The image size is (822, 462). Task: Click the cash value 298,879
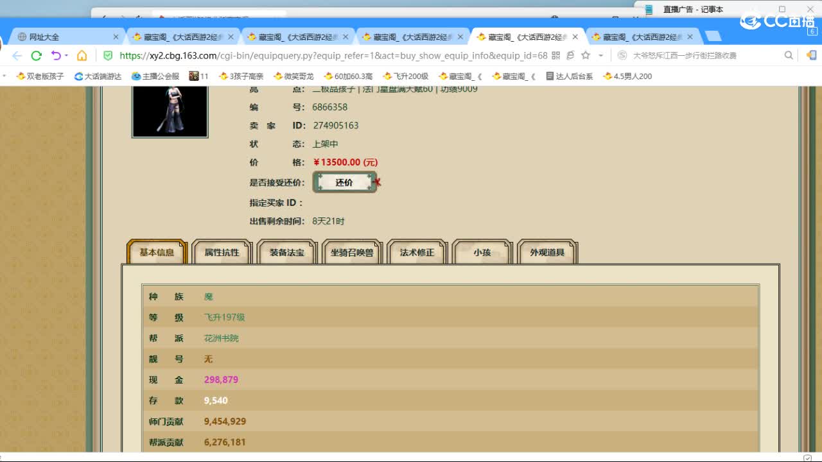pos(221,380)
